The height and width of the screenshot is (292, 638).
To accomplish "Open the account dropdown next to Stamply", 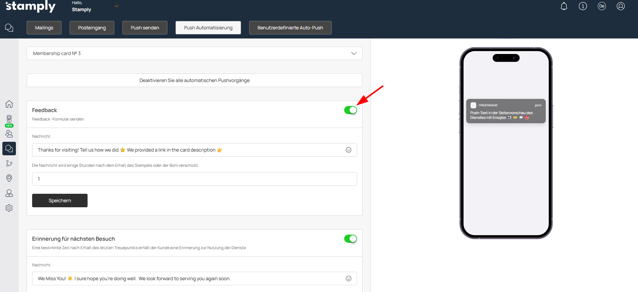I will [117, 6].
